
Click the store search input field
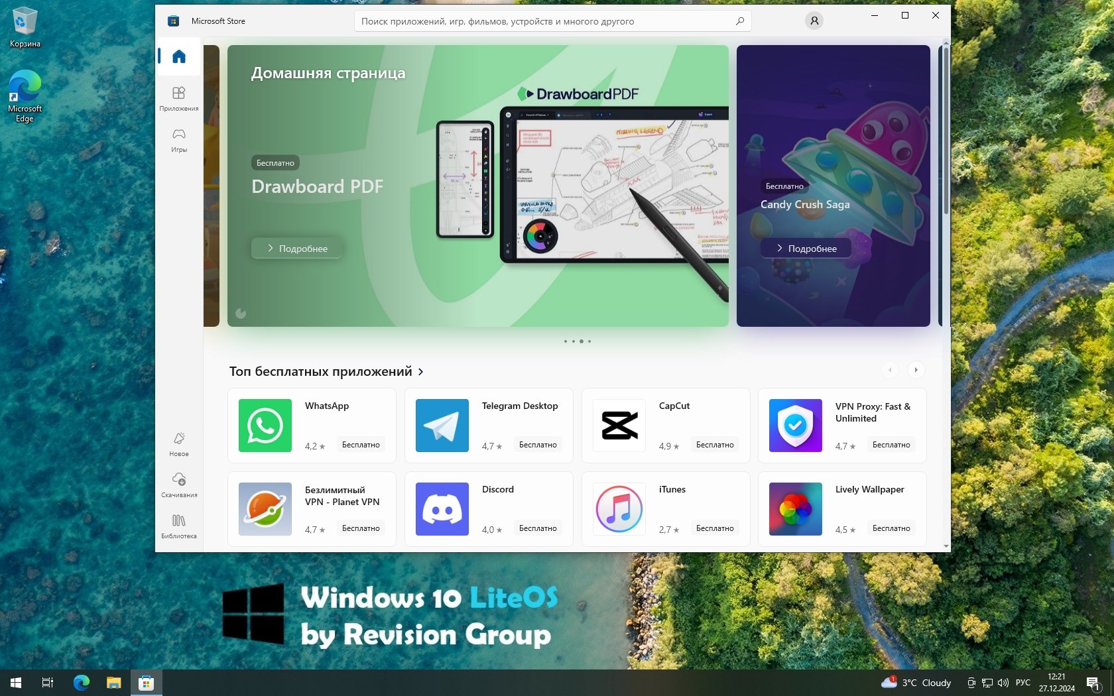pos(544,21)
